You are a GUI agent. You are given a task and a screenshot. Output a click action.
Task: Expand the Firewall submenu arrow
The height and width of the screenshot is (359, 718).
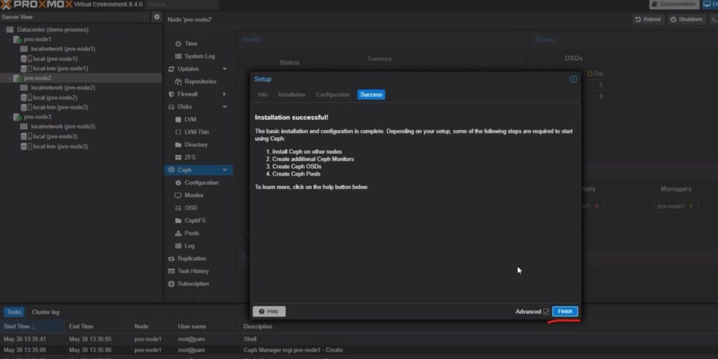[224, 94]
